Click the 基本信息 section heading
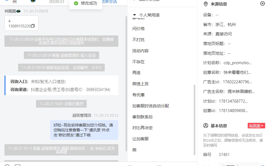The width and height of the screenshot is (271, 166). 219,126
